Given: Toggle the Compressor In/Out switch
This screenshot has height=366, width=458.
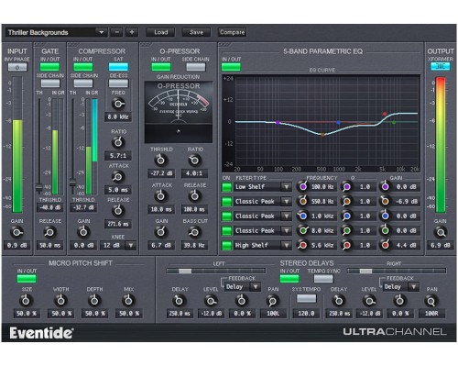Looking at the screenshot, I should click(x=83, y=67).
